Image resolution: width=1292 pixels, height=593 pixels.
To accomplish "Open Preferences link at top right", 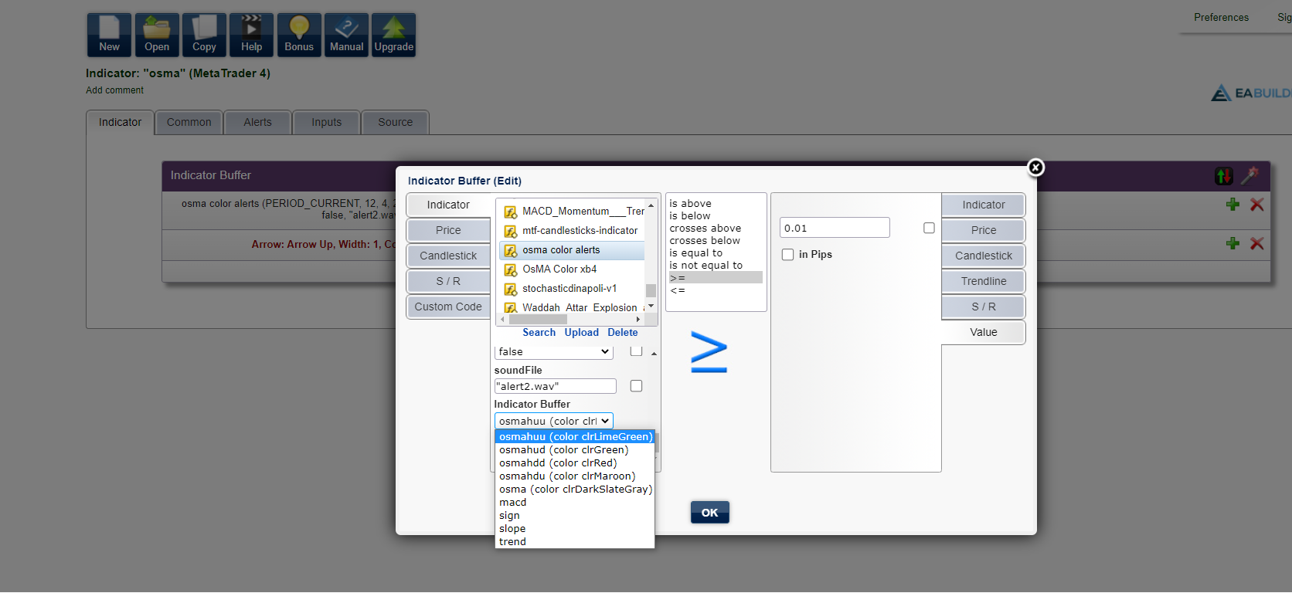I will point(1221,17).
